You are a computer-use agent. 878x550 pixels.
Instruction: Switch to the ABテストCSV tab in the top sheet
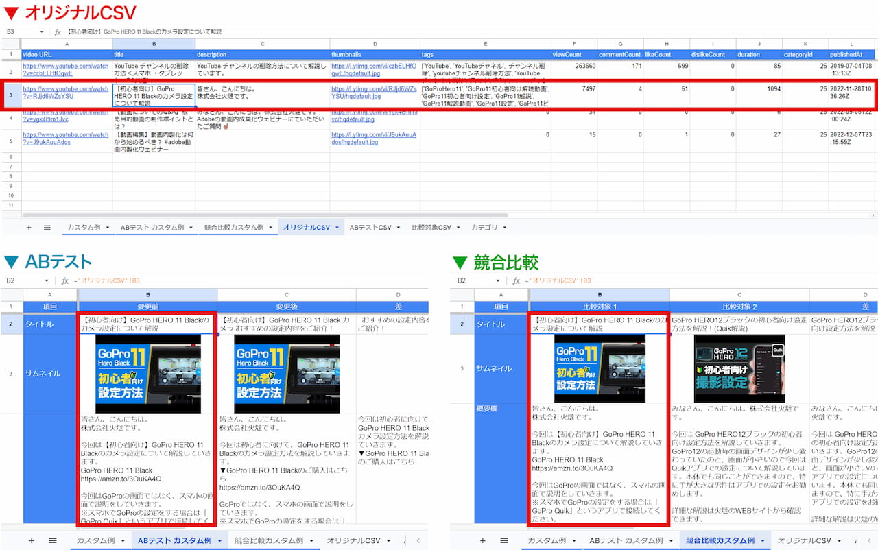(370, 228)
